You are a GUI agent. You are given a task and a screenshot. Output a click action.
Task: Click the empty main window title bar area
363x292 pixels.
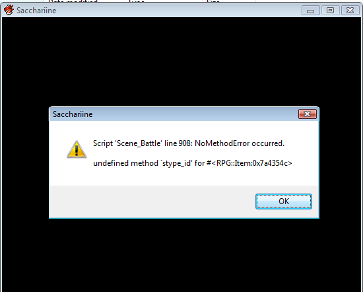178,11
